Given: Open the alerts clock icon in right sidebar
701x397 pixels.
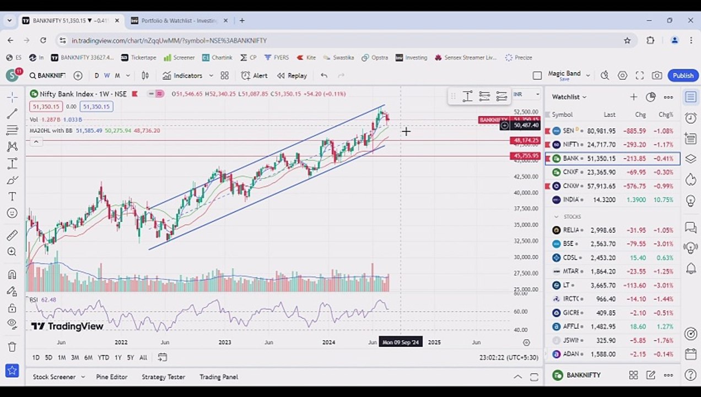Looking at the screenshot, I should [691, 117].
